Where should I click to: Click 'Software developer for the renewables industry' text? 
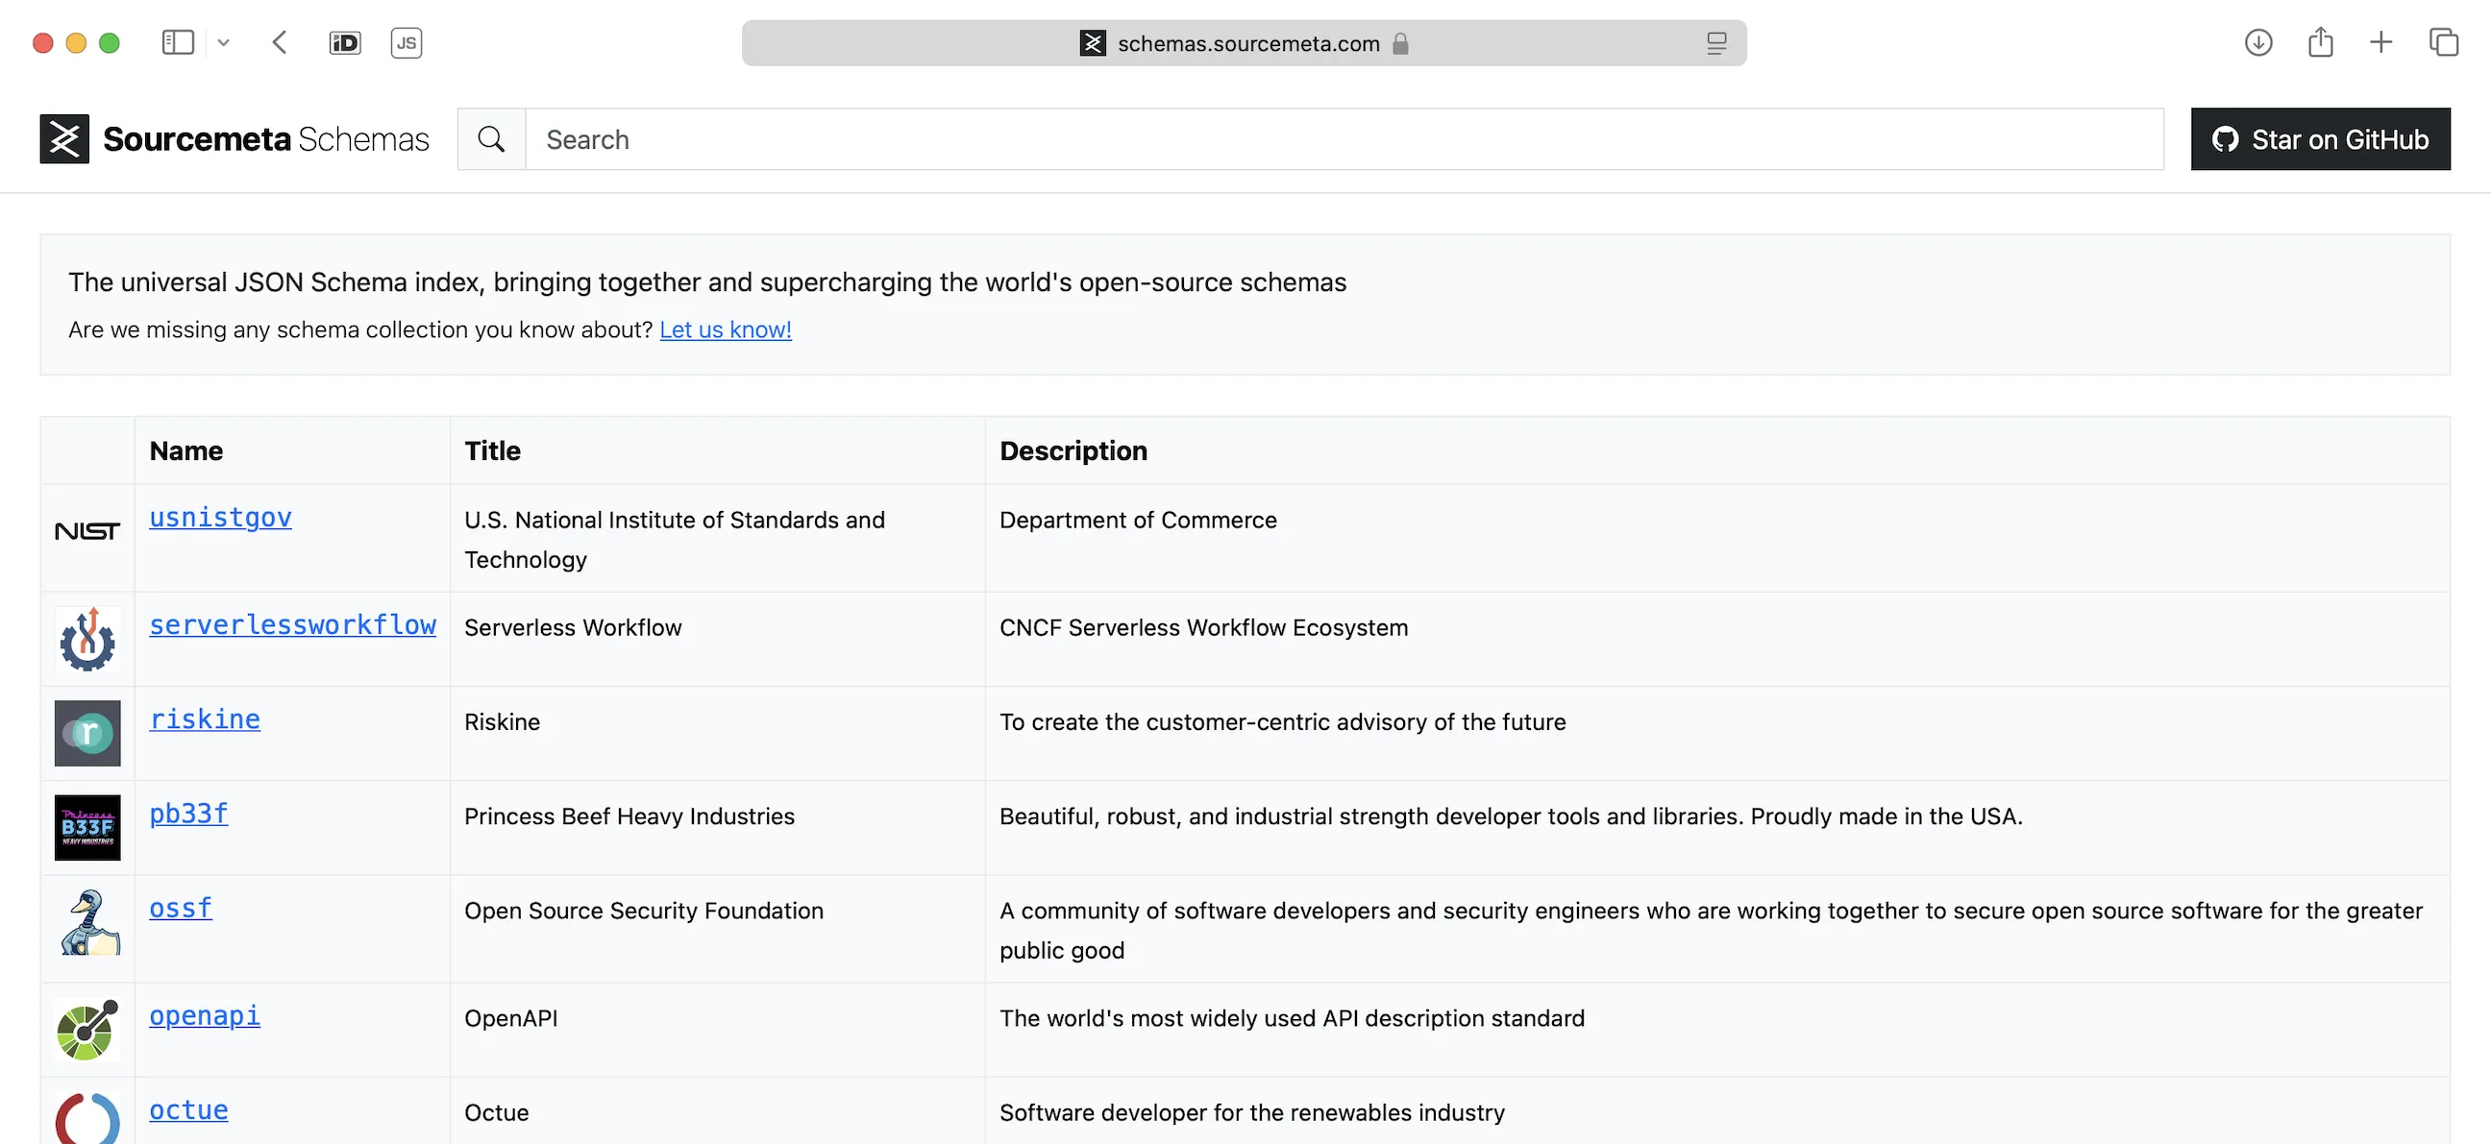(x=1251, y=1113)
